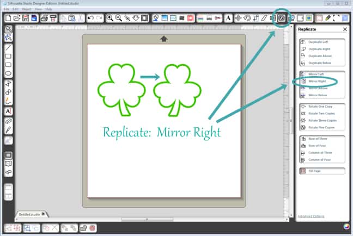
Task: Choose the Draw an Ellipse tool
Action: tap(9, 73)
